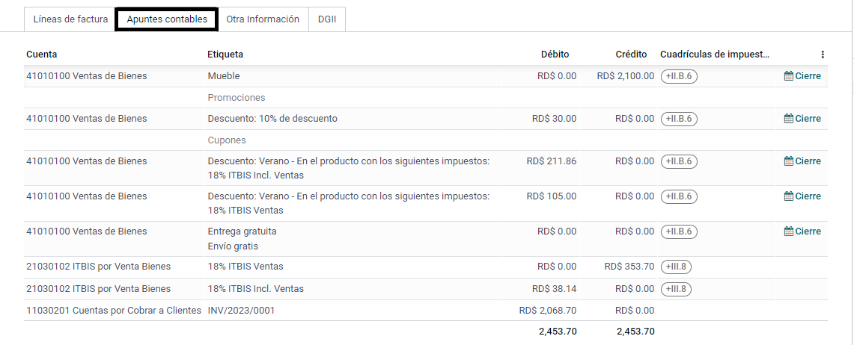
Task: Click +III.8 tag on 18% ITBIS Incl. Ventas row
Action: pyautogui.click(x=676, y=289)
